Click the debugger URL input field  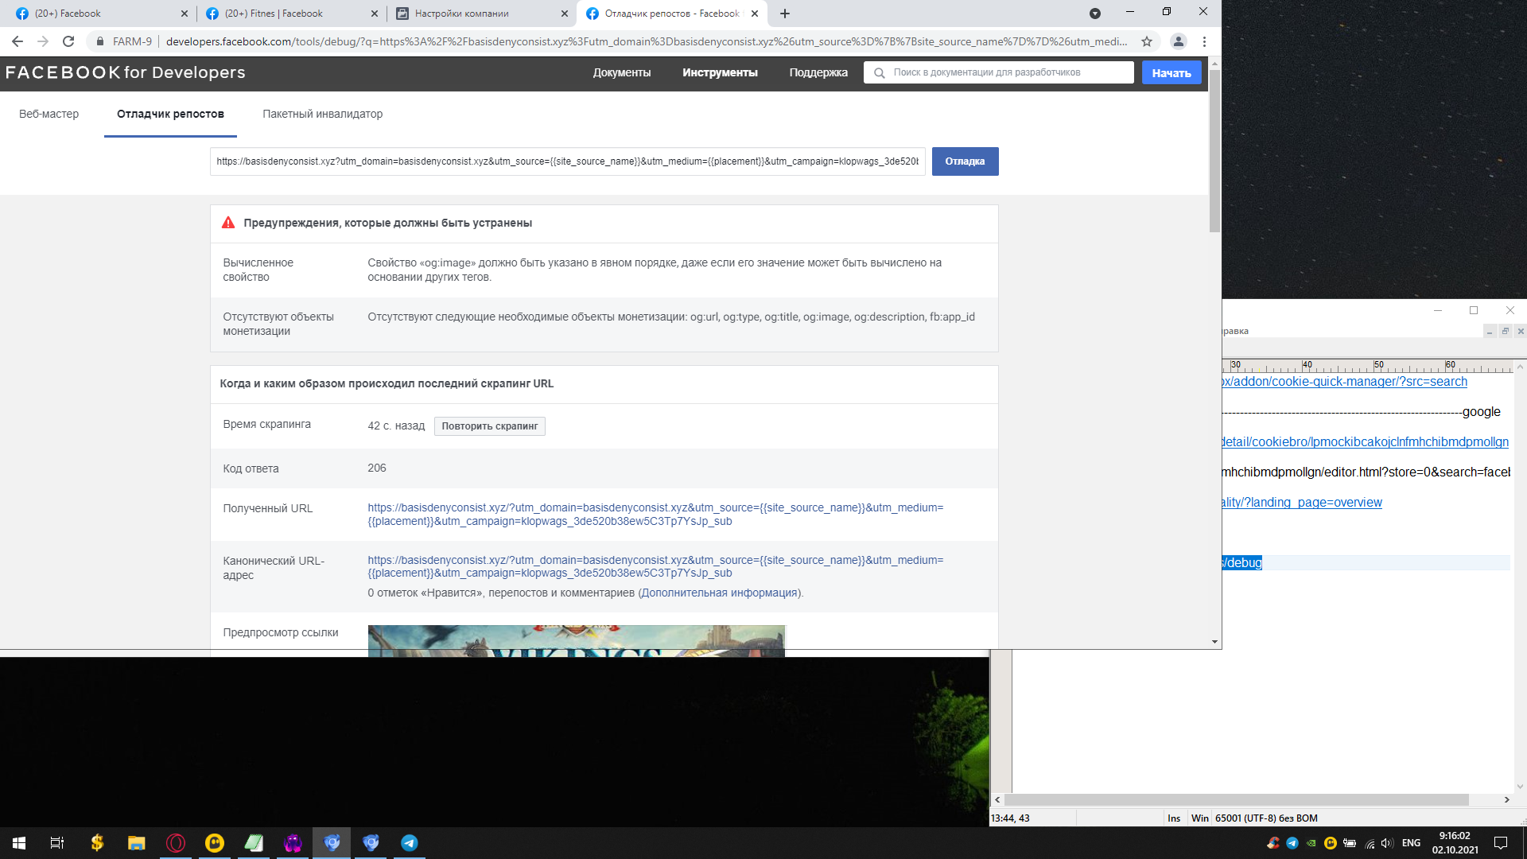point(568,161)
